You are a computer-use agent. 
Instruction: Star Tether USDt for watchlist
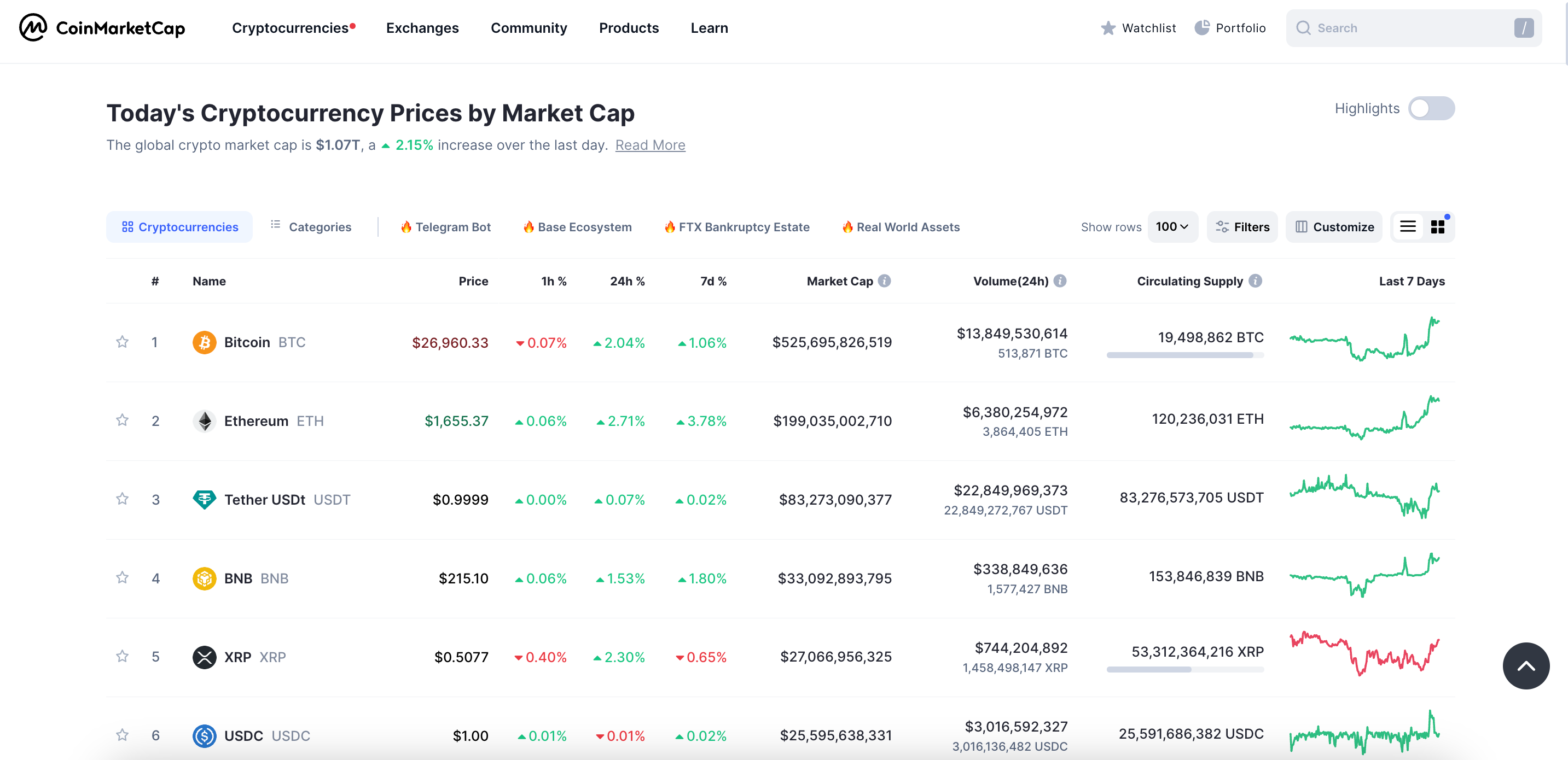[x=123, y=500]
